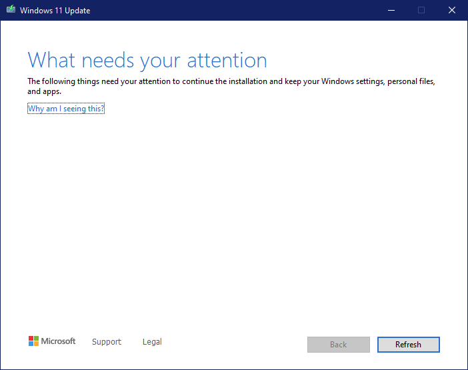This screenshot has width=468, height=370.
Task: Click the 'Windows 11 Update' window title text
Action: pyautogui.click(x=55, y=11)
